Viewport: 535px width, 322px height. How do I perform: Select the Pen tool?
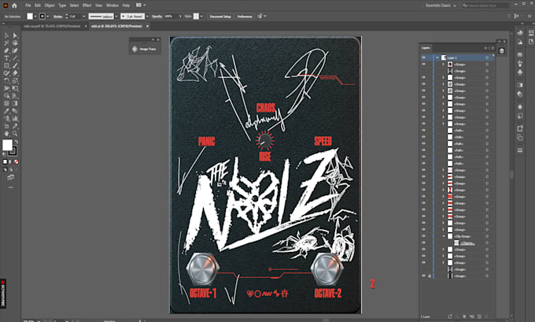[6, 50]
